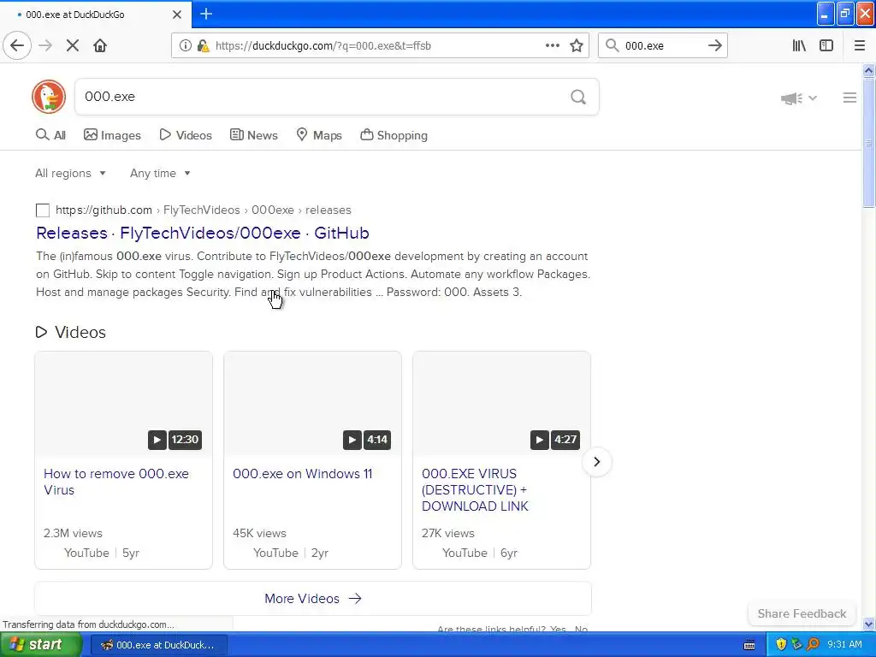Image resolution: width=876 pixels, height=657 pixels.
Task: Open page actions three-dot menu in address bar
Action: [x=552, y=46]
